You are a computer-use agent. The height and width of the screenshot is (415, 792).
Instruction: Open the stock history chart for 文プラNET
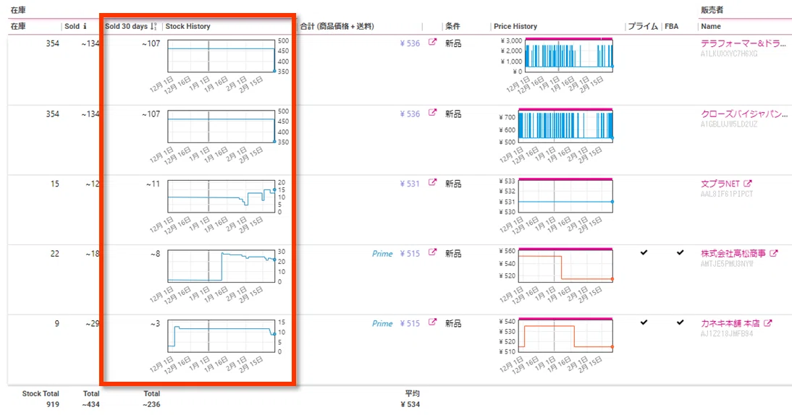point(222,197)
